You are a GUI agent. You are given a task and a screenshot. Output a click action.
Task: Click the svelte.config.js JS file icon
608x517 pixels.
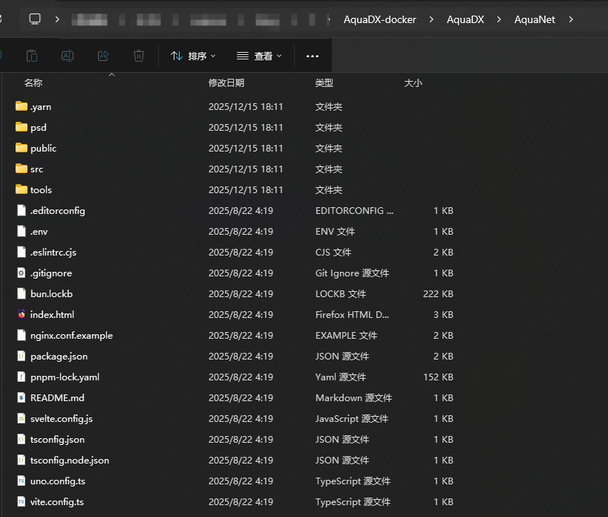22,418
